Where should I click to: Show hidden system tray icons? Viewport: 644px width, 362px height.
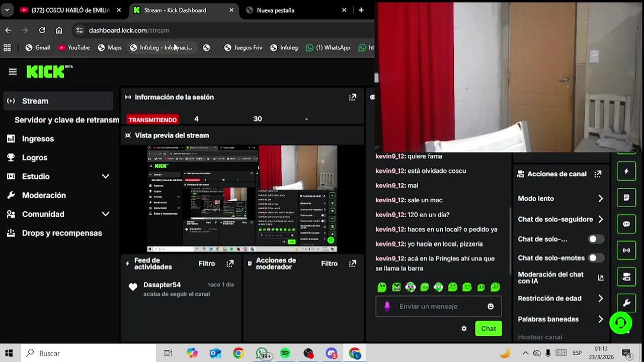[525, 353]
